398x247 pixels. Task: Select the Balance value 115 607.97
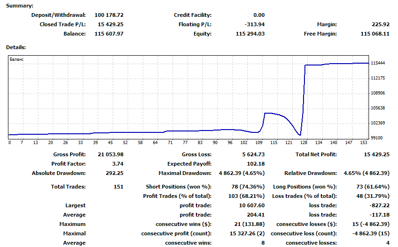pyautogui.click(x=109, y=34)
